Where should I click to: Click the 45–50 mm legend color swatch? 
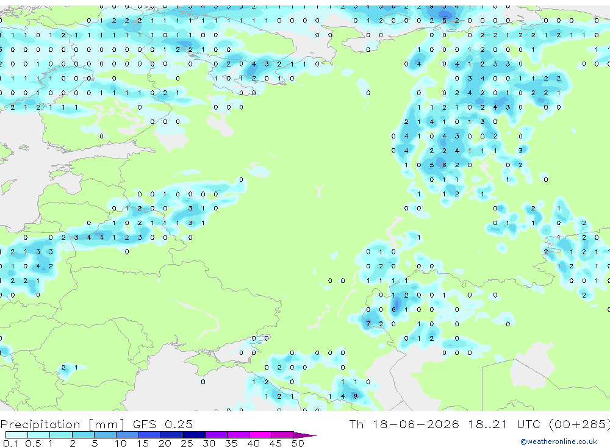(x=283, y=435)
